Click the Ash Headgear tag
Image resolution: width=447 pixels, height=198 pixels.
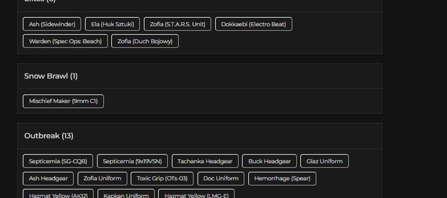48,179
